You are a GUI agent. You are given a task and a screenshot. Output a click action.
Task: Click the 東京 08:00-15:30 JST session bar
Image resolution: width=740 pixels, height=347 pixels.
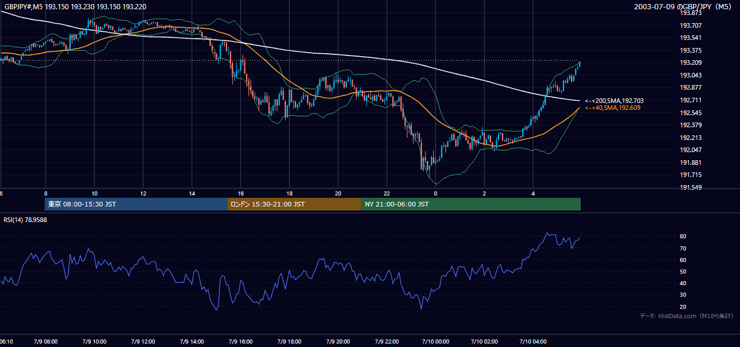136,204
